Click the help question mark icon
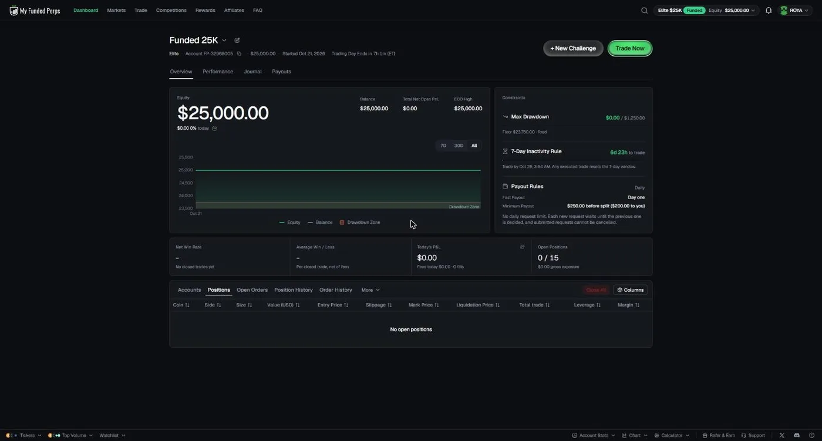This screenshot has height=441, width=822. pos(811,436)
